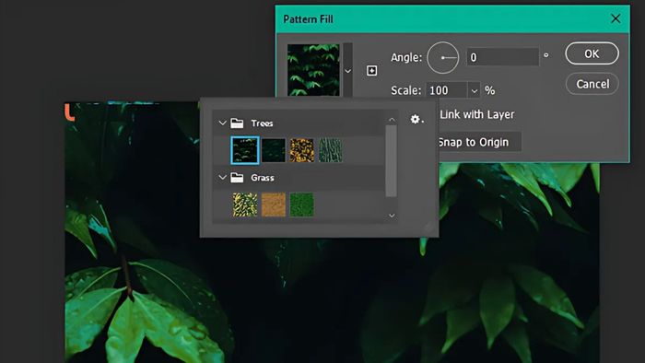Image resolution: width=645 pixels, height=363 pixels.
Task: Close the Pattern Fill dialog
Action: [x=616, y=18]
